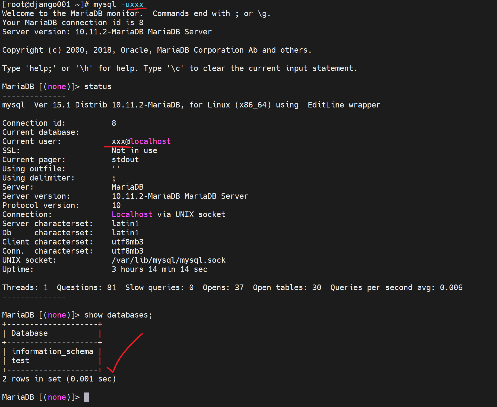
Task: Click the "2 rows in set (0.001 sec)" line
Action: coord(59,379)
